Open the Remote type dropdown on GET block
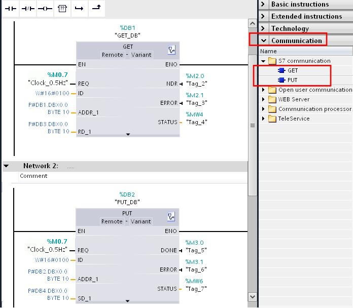The height and width of the screenshot is (308, 353). tap(112, 55)
